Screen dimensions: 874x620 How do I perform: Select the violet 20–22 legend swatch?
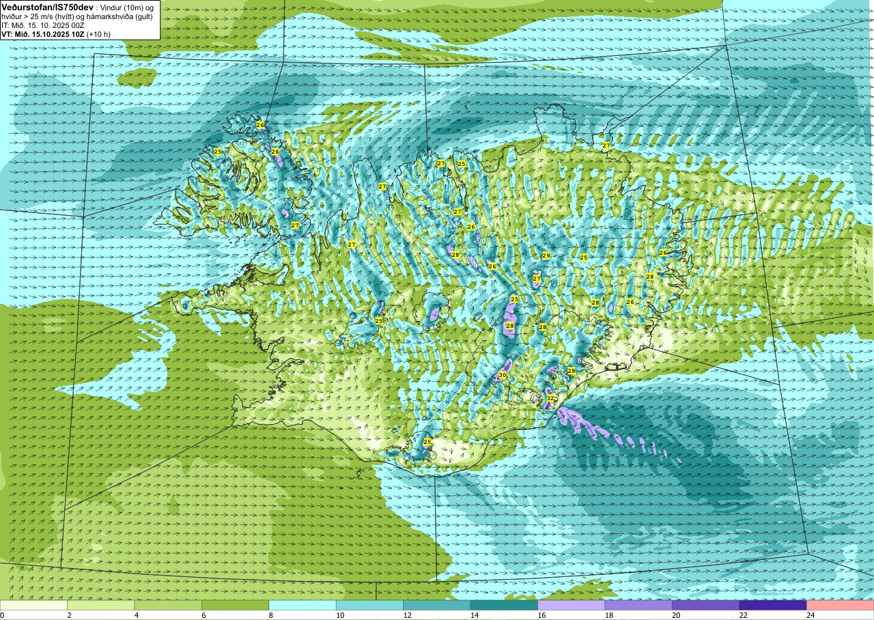706,606
